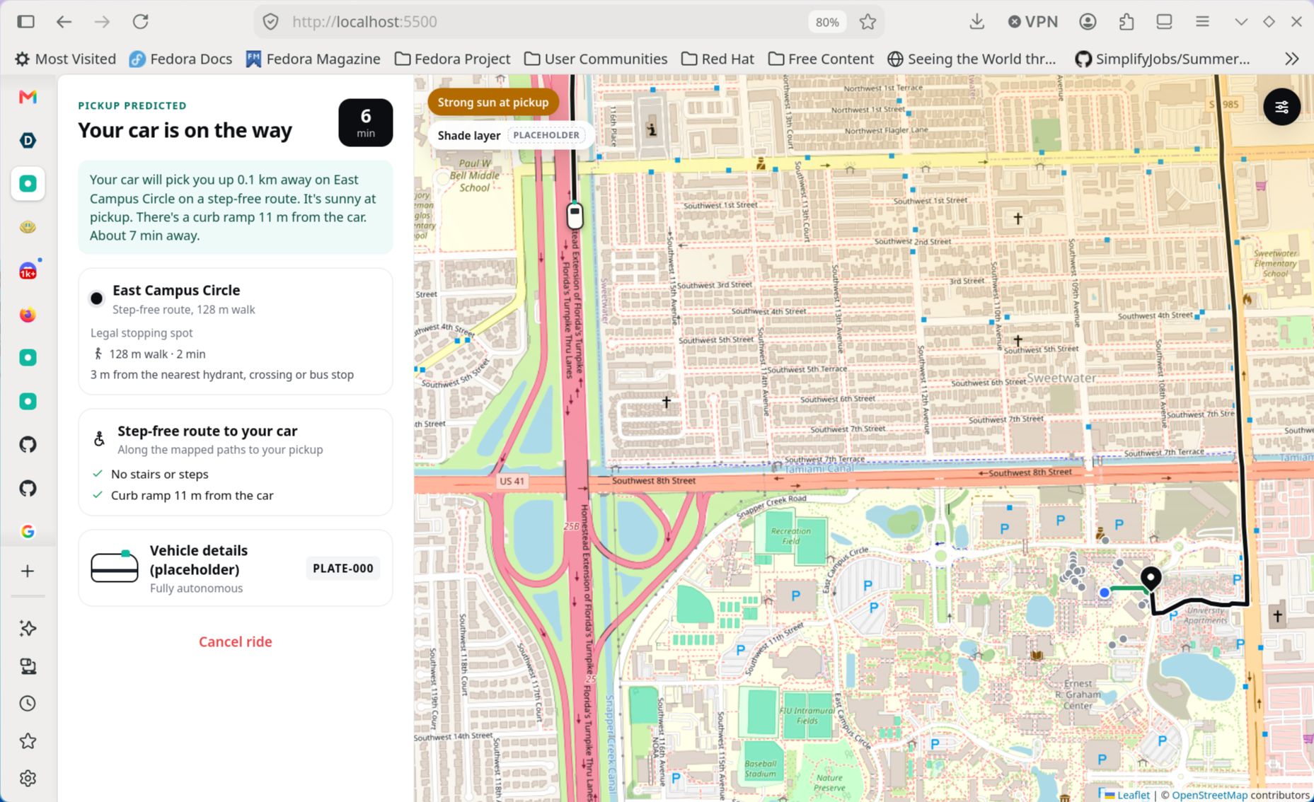The height and width of the screenshot is (802, 1314).
Task: Open the map settings sliders button
Action: click(x=1281, y=107)
